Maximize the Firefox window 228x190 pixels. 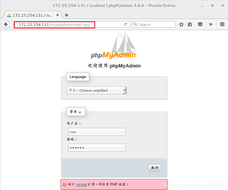click(212, 5)
